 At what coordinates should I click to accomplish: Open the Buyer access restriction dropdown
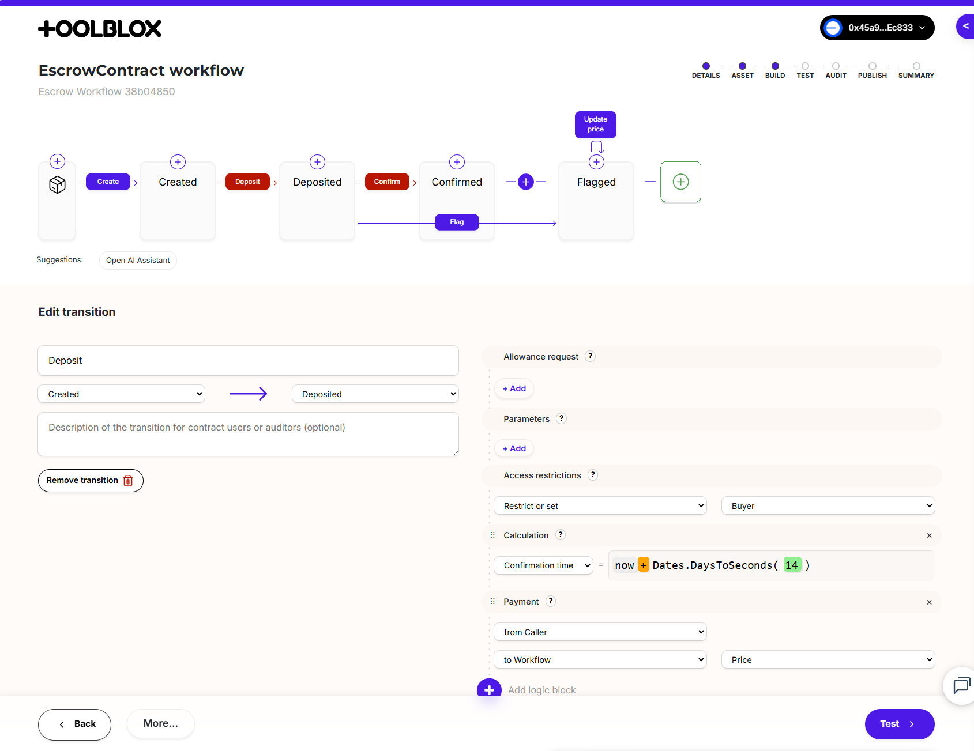(x=827, y=505)
